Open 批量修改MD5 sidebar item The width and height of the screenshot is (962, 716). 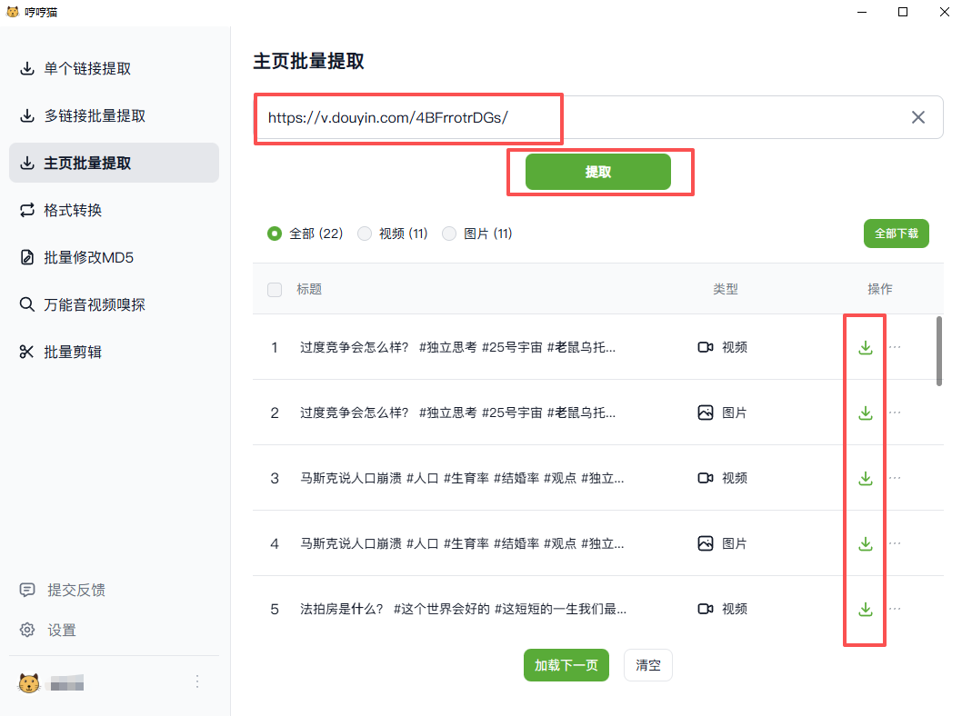(89, 258)
